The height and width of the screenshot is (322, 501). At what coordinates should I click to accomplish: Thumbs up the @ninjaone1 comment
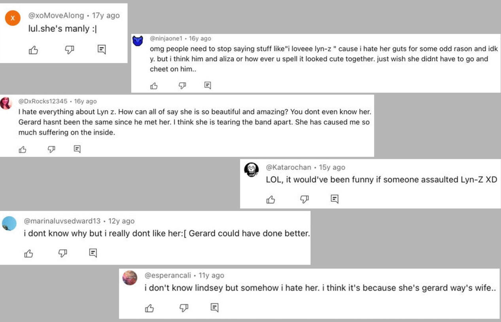point(154,86)
